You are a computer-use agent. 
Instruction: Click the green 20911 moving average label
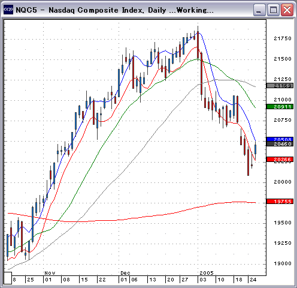pyautogui.click(x=280, y=107)
